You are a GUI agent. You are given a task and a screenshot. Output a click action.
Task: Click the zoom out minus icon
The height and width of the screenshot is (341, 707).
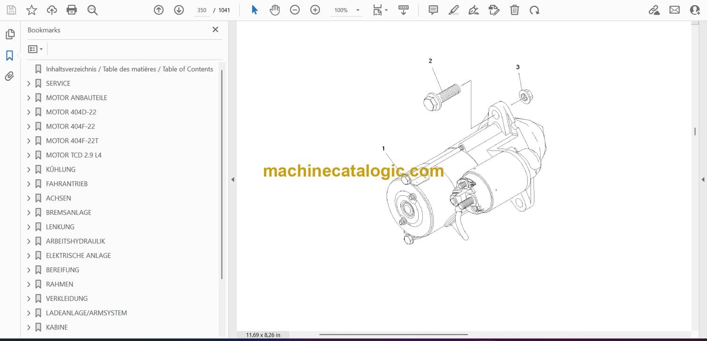tap(295, 10)
